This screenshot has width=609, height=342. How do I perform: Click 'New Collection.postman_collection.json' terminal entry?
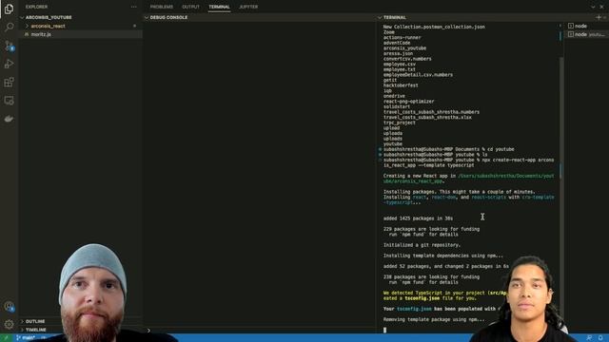pos(434,27)
